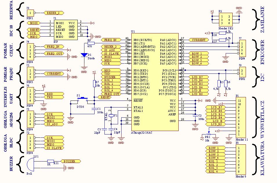Click the J2 PIN4 BLDC connector
Viewport: 277px width, 183px height.
tap(30, 143)
